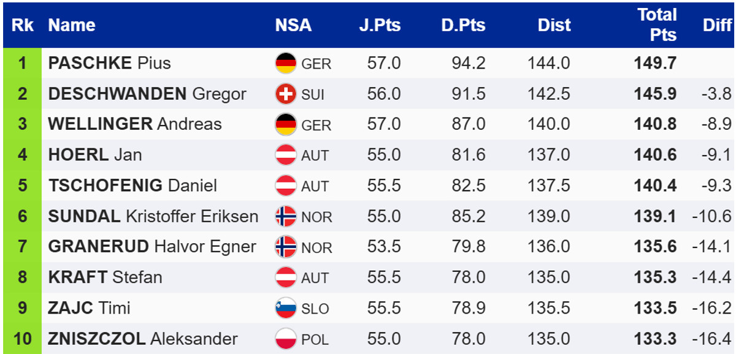Sort by the Name column header

tap(72, 25)
